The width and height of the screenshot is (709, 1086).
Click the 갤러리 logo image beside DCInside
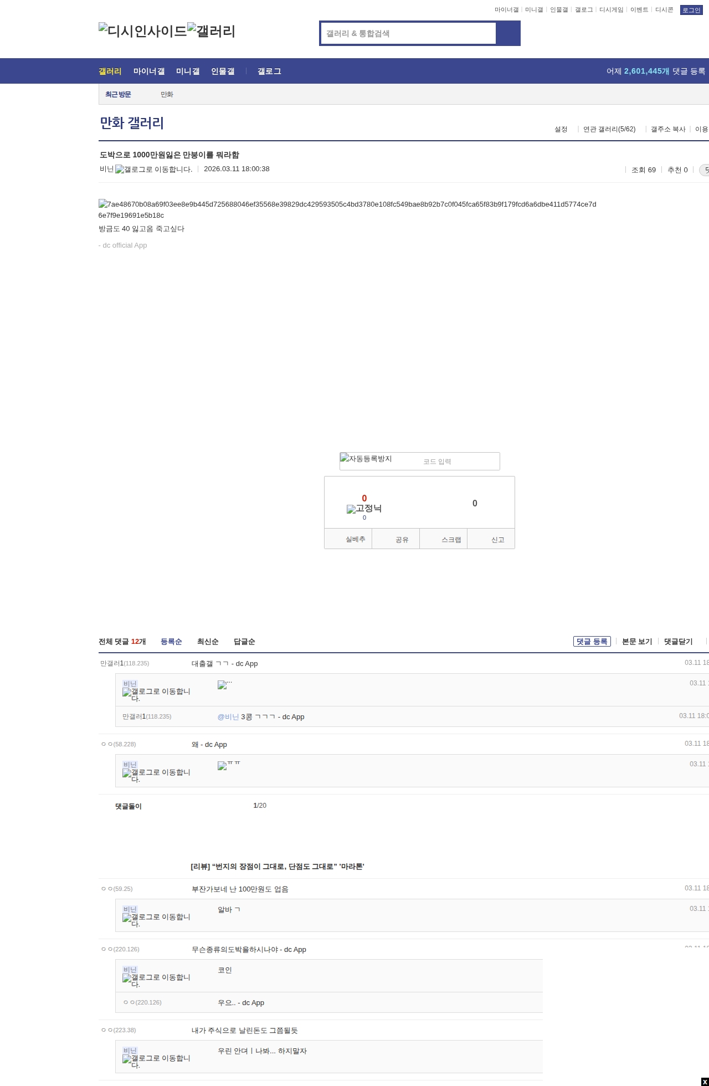coord(212,31)
